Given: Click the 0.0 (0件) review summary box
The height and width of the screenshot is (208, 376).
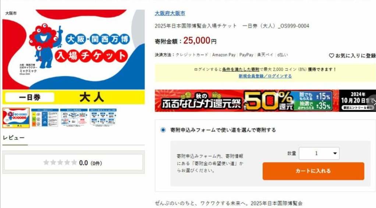Looking at the screenshot, I should click(x=73, y=162).
